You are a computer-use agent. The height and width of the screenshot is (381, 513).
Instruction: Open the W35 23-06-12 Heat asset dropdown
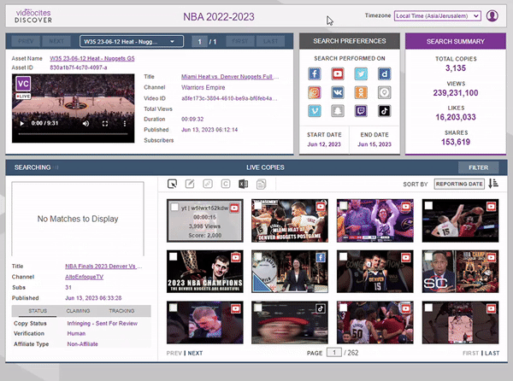[131, 42]
